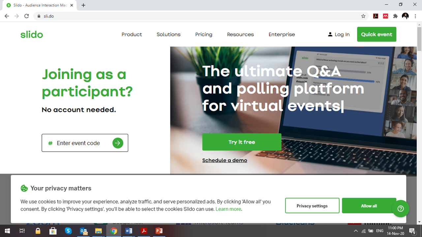This screenshot has height=237, width=422.
Task: Launch PowerPoint from the taskbar
Action: point(159,231)
